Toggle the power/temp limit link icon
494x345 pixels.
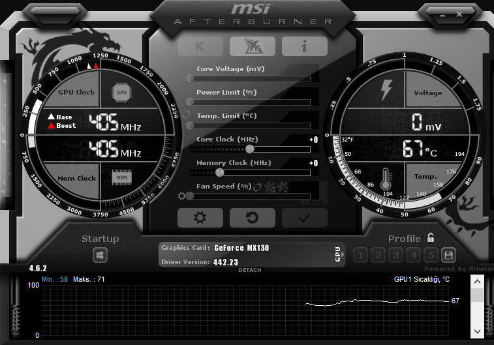tap(186, 114)
